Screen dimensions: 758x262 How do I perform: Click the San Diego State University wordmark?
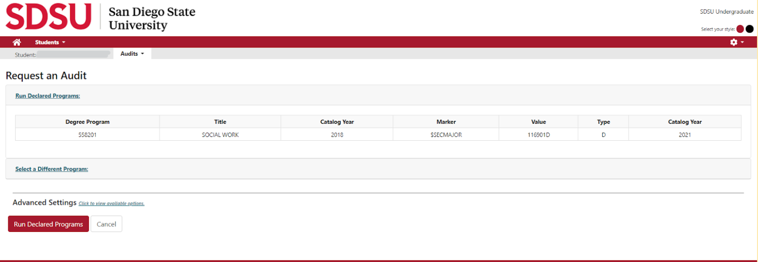[152, 18]
